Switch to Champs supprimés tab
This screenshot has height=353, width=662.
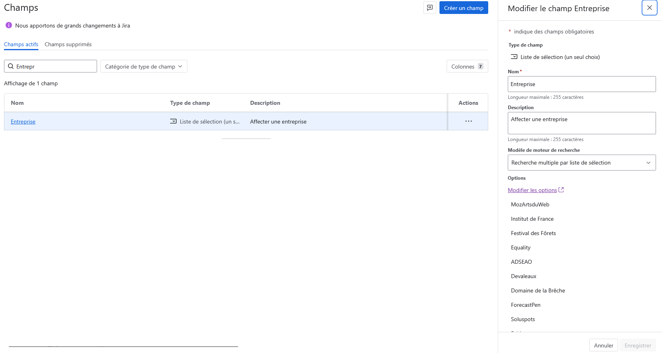(x=68, y=44)
